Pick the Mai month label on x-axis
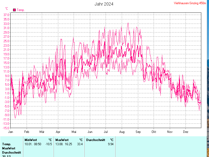Viewport: 209px width, 157px height. pos(74,132)
